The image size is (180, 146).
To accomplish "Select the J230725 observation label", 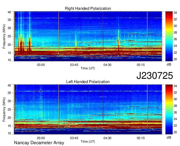I will coord(155,76).
